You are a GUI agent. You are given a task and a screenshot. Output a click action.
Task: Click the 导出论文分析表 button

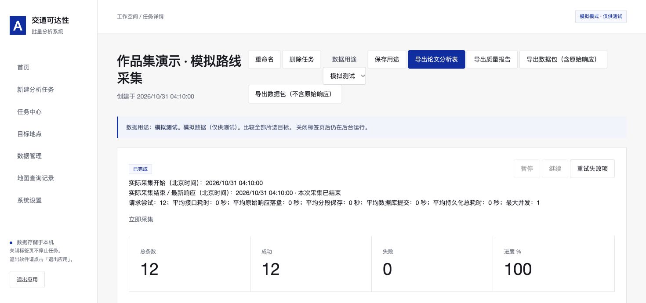point(436,59)
